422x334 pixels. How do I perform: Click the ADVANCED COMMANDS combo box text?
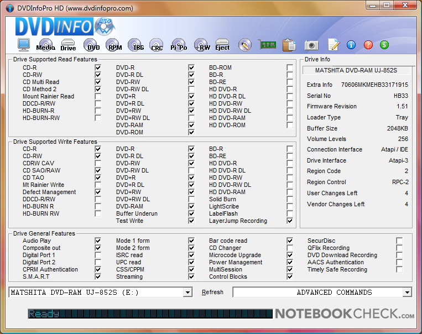point(334,293)
